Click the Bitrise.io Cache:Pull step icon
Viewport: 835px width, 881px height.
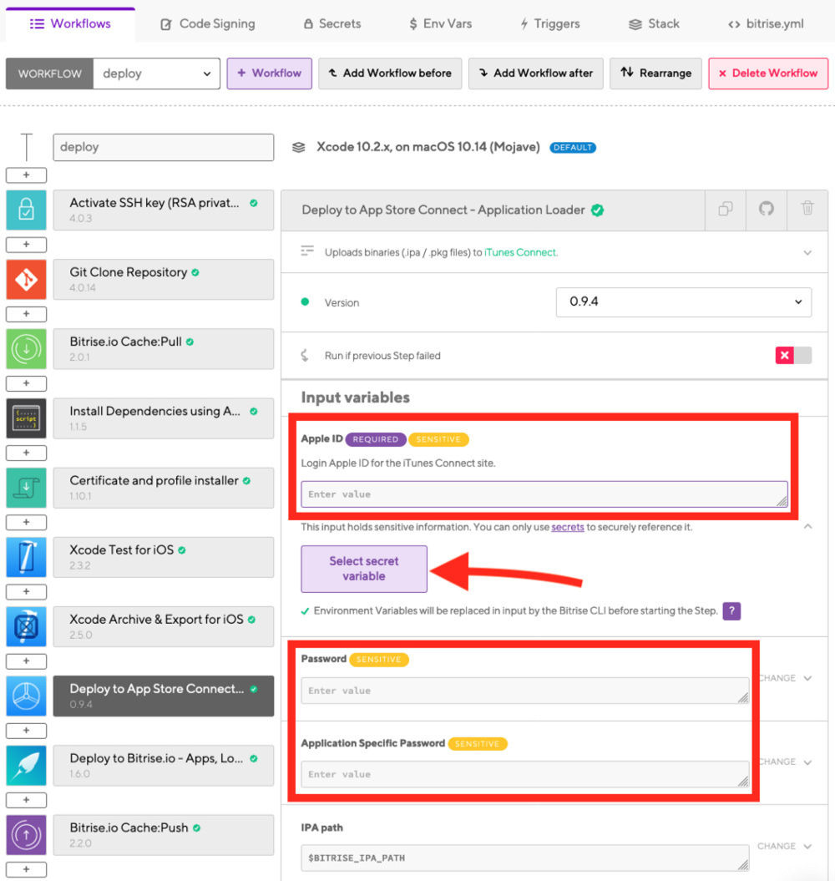(x=26, y=349)
